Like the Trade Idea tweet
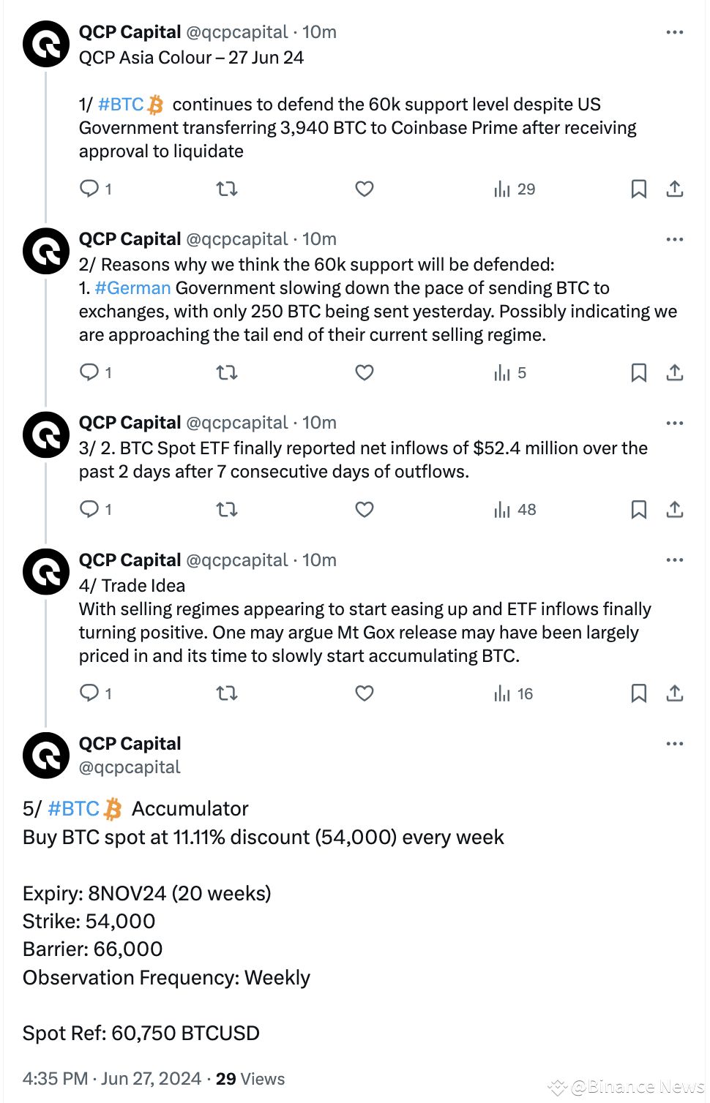Screen dimensions: 710x1103 click(365, 693)
